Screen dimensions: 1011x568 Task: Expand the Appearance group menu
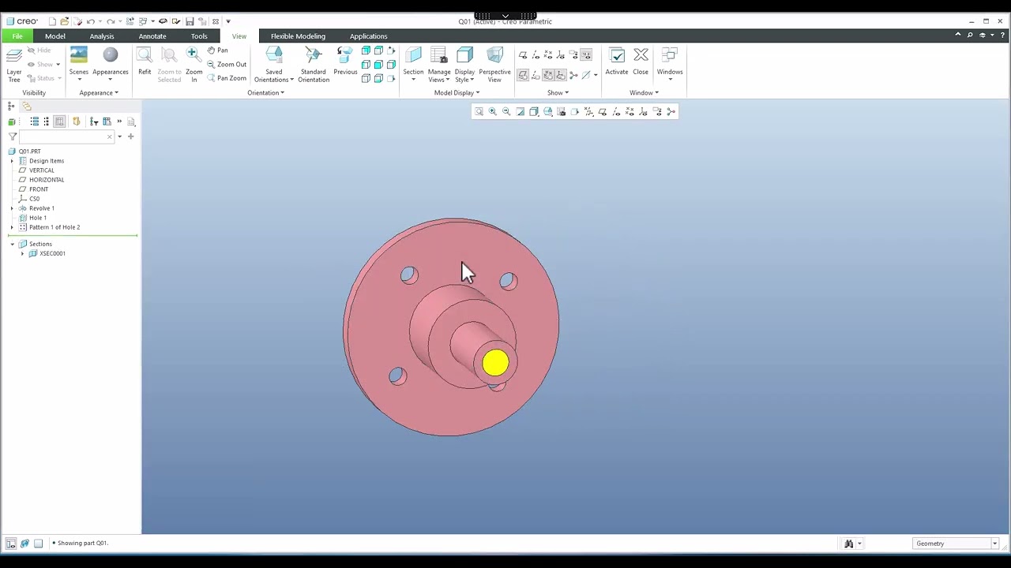99,93
